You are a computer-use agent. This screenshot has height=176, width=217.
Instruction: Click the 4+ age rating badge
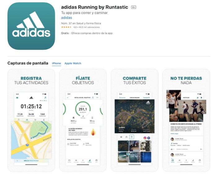[134, 7]
